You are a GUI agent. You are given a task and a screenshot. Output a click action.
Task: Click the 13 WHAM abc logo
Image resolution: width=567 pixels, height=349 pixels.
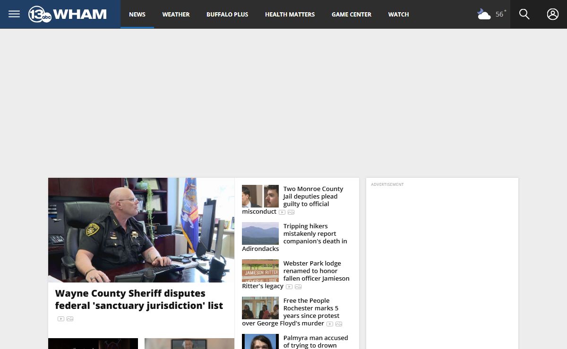coord(68,14)
